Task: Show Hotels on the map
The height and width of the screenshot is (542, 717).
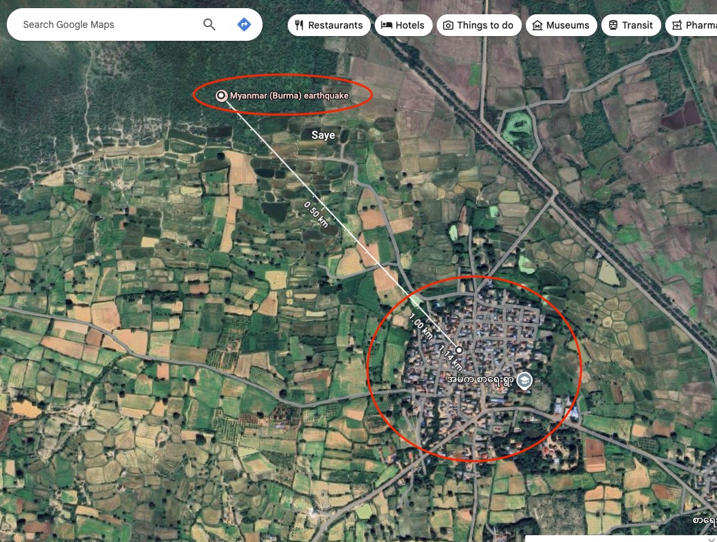Action: [x=403, y=25]
